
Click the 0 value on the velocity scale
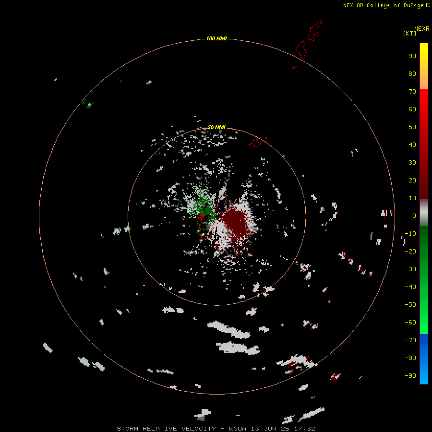414,216
